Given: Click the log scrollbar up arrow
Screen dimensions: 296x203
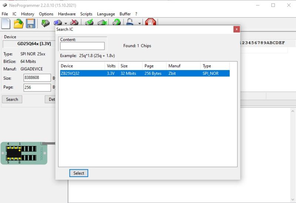Looking at the screenshot, I should (x=293, y=111).
